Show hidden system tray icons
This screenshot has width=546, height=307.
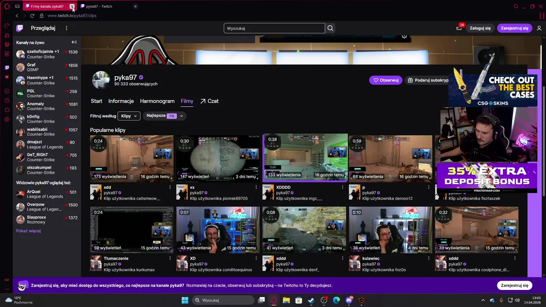[483, 300]
